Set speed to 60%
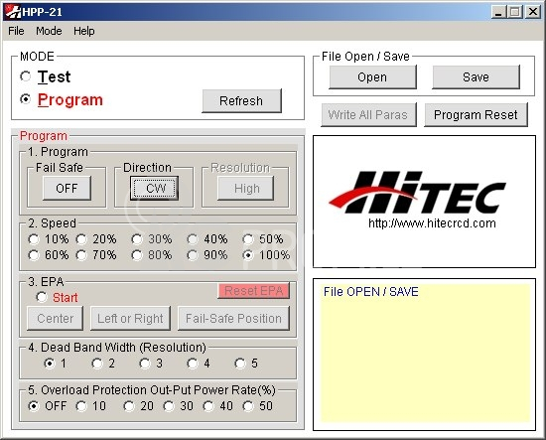 click(x=34, y=255)
